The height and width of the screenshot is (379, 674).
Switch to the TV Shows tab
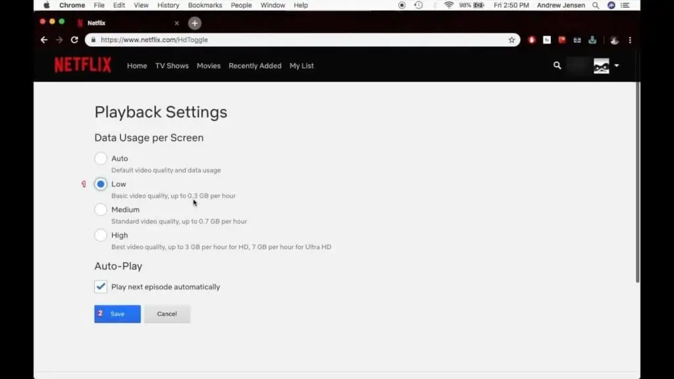pos(172,66)
